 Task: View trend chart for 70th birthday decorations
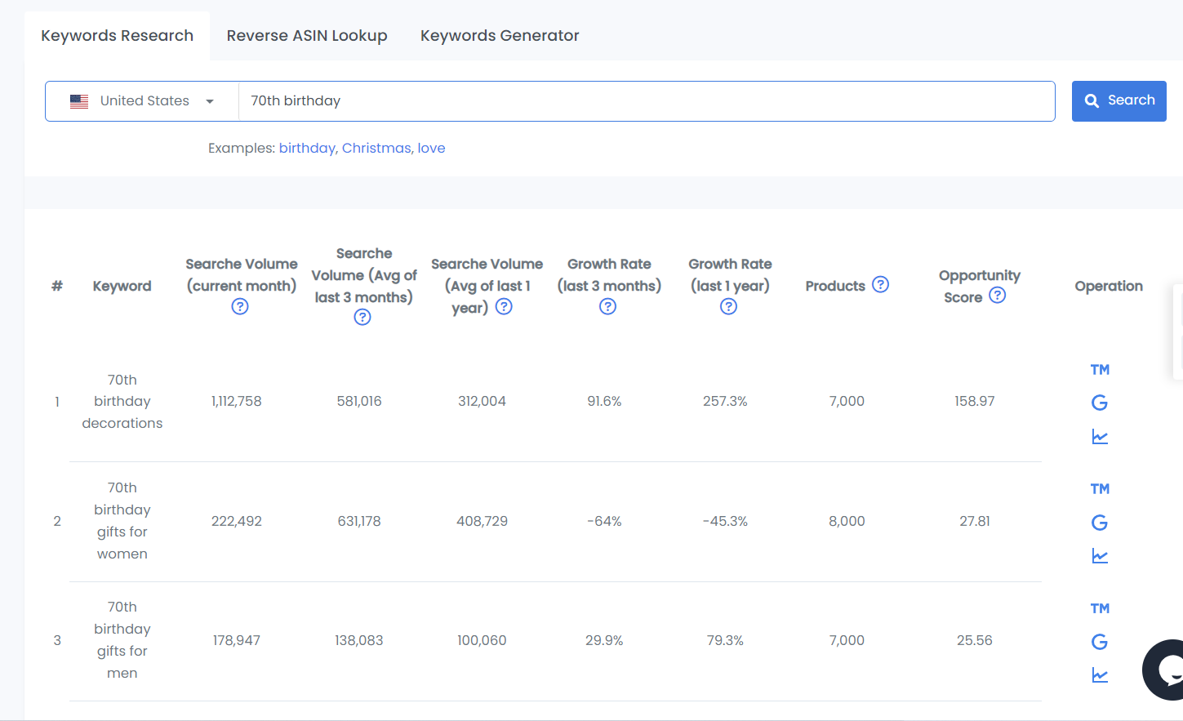coord(1100,437)
